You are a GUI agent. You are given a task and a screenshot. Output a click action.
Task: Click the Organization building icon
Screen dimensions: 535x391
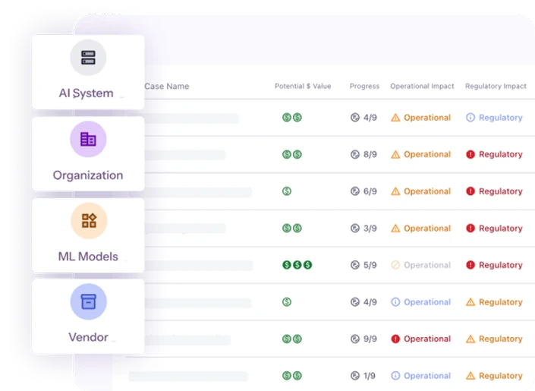88,139
